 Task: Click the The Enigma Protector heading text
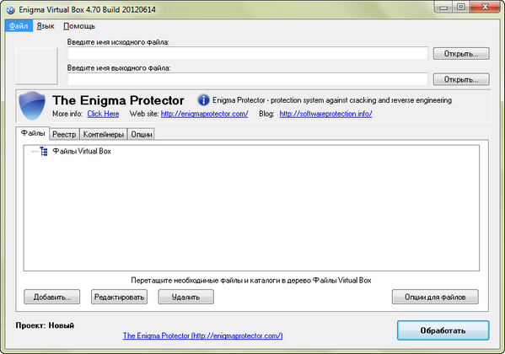118,100
